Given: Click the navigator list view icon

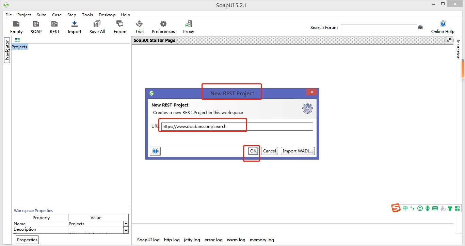Looking at the screenshot, I should click(17, 40).
